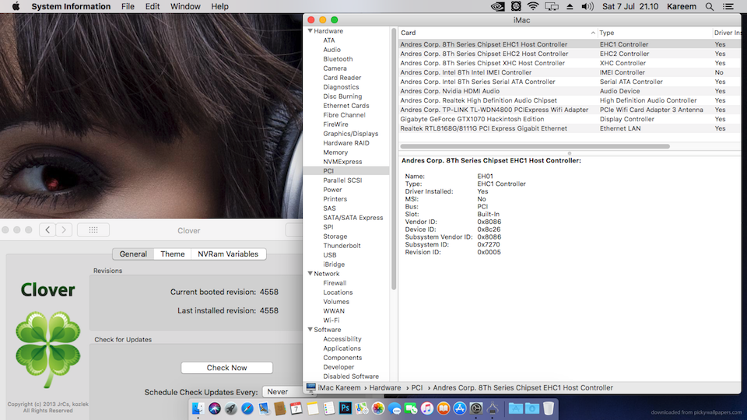Image resolution: width=747 pixels, height=420 pixels.
Task: Click the Trash icon in dock
Action: [x=549, y=408]
